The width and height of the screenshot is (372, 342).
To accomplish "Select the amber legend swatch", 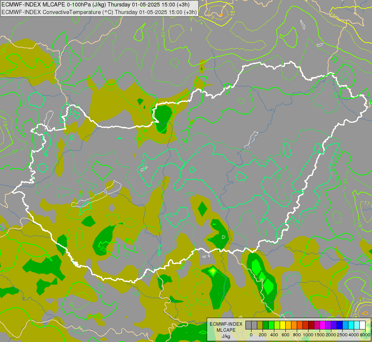I will click(x=288, y=325).
